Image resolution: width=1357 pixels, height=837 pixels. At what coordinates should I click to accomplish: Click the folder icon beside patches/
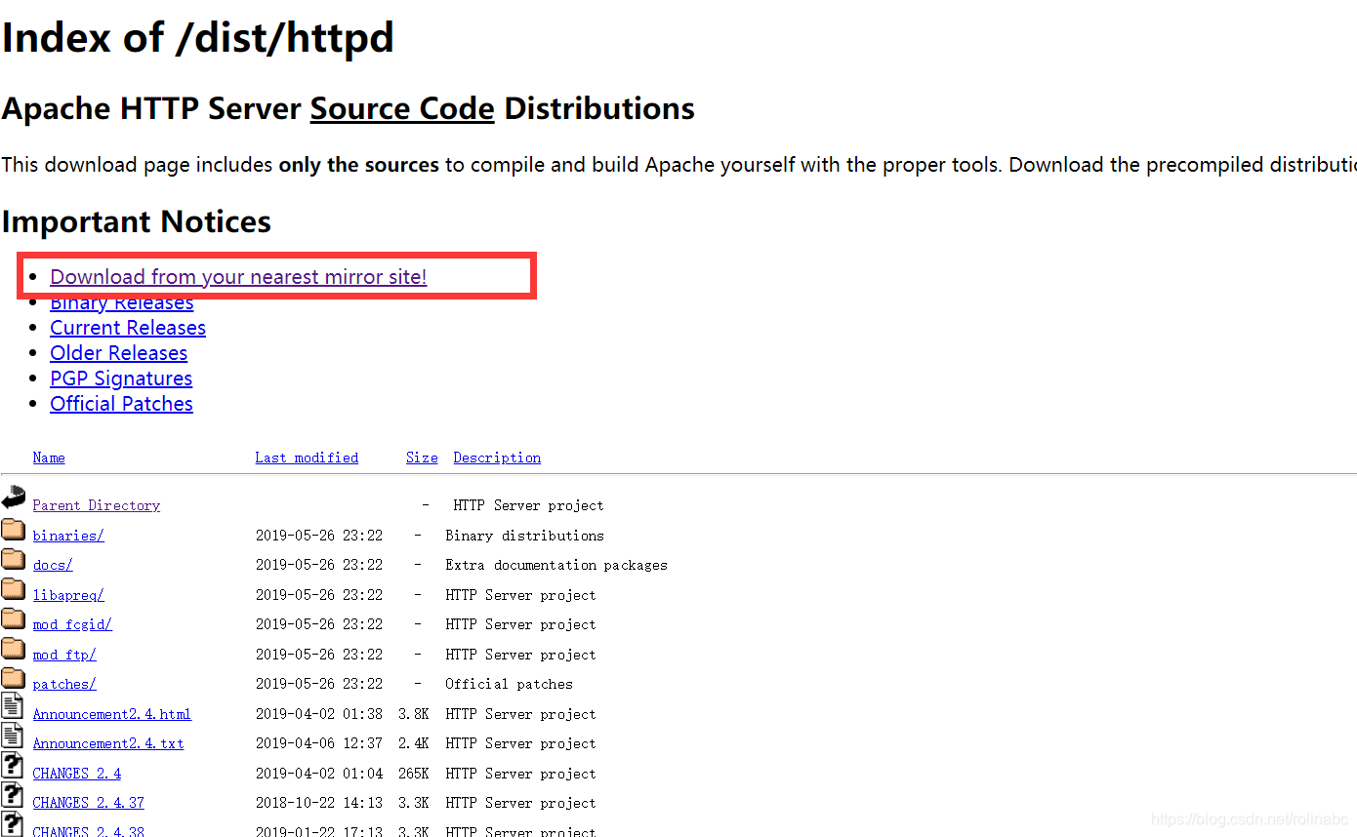click(x=14, y=678)
